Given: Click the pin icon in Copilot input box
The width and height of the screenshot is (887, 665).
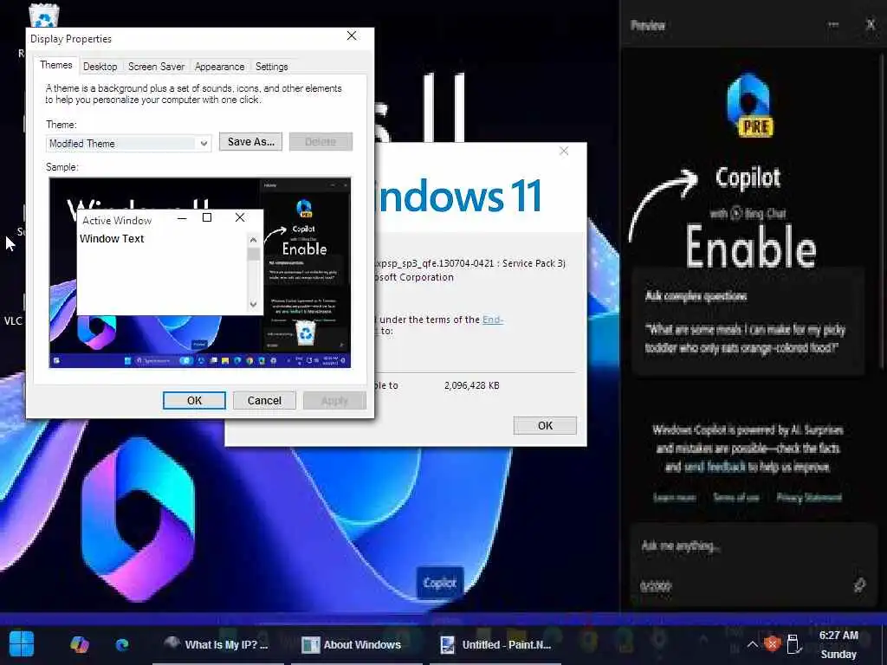Looking at the screenshot, I should click(x=859, y=585).
